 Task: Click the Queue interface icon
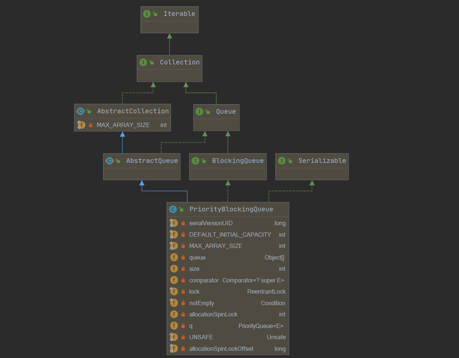pyautogui.click(x=199, y=111)
